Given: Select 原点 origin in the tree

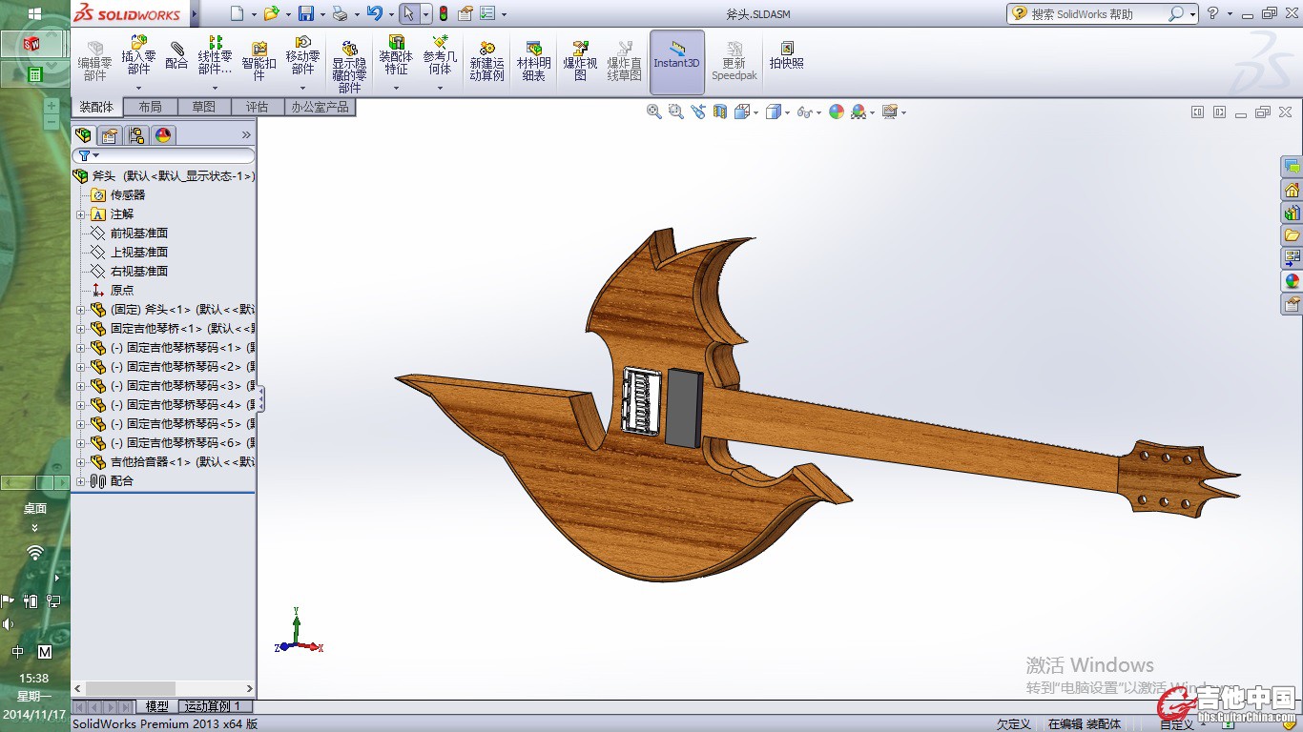Looking at the screenshot, I should pos(122,291).
